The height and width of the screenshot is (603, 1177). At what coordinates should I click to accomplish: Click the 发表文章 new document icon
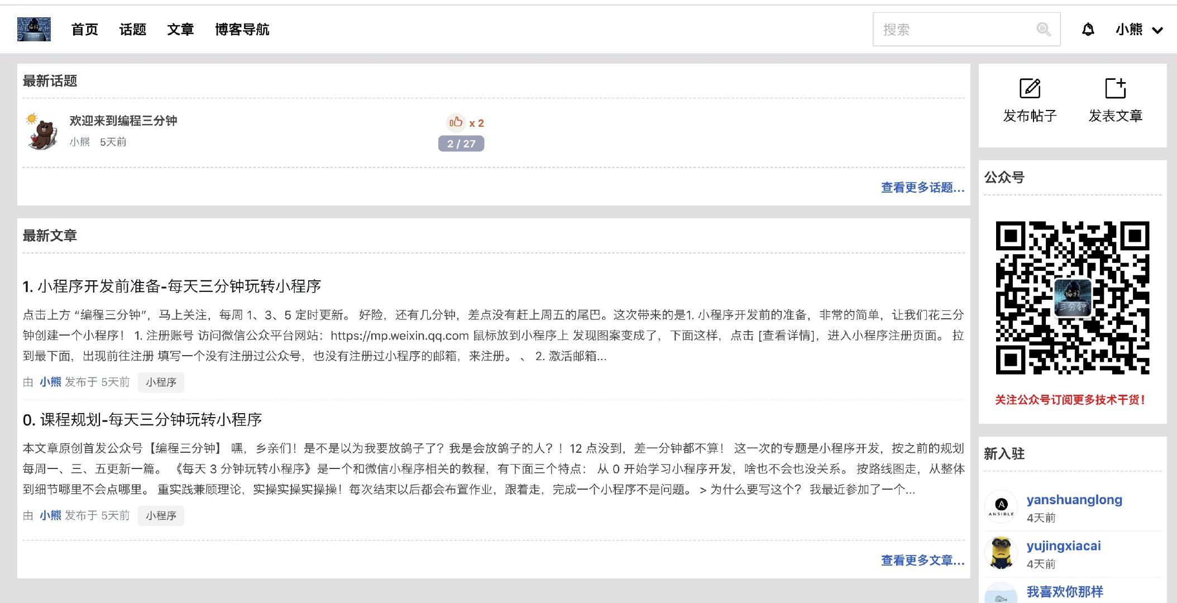[1115, 88]
